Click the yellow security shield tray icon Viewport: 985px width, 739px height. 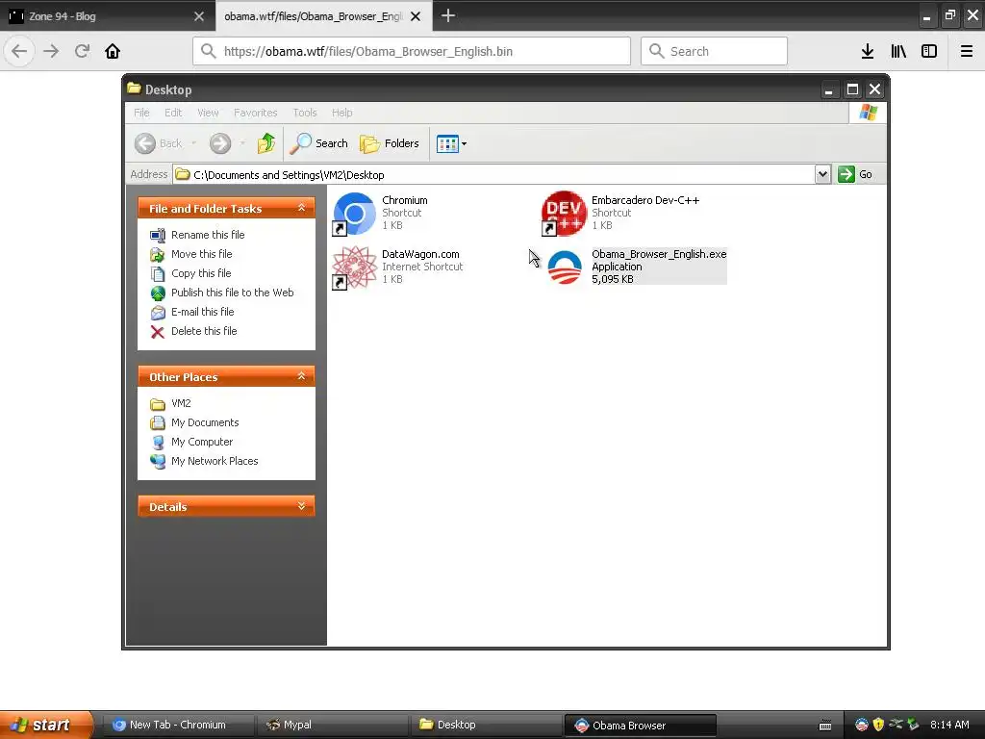(878, 725)
